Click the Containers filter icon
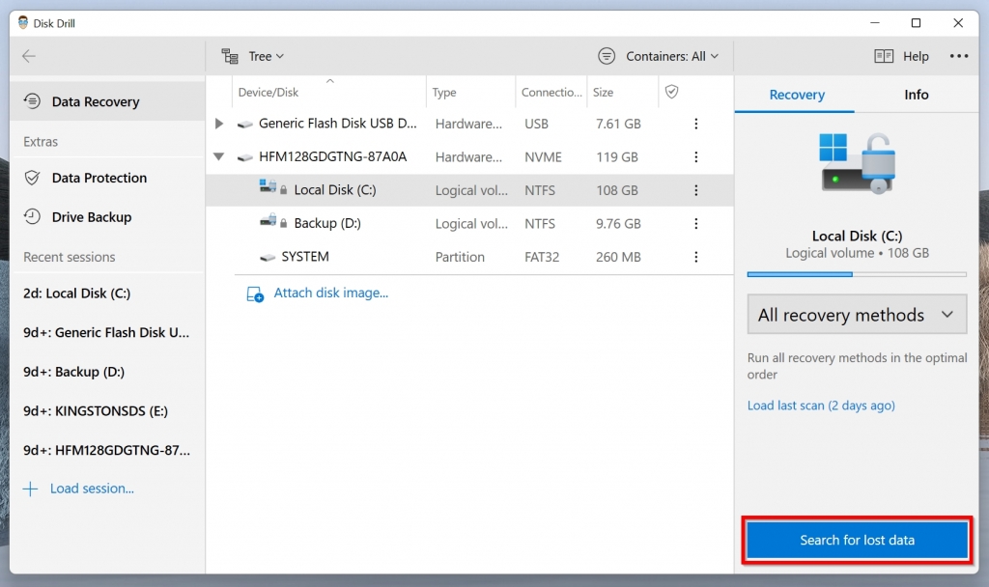 [x=607, y=56]
